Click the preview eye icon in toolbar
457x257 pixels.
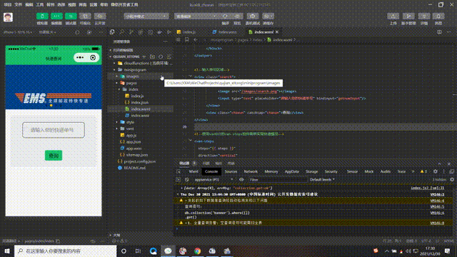[x=237, y=16]
